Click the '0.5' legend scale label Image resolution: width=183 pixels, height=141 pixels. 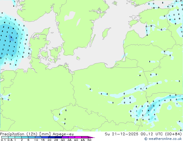coord(10,140)
